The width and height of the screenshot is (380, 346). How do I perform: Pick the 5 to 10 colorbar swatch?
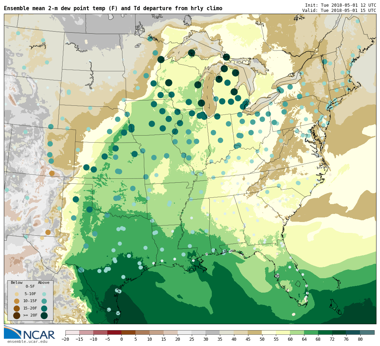(143, 332)
